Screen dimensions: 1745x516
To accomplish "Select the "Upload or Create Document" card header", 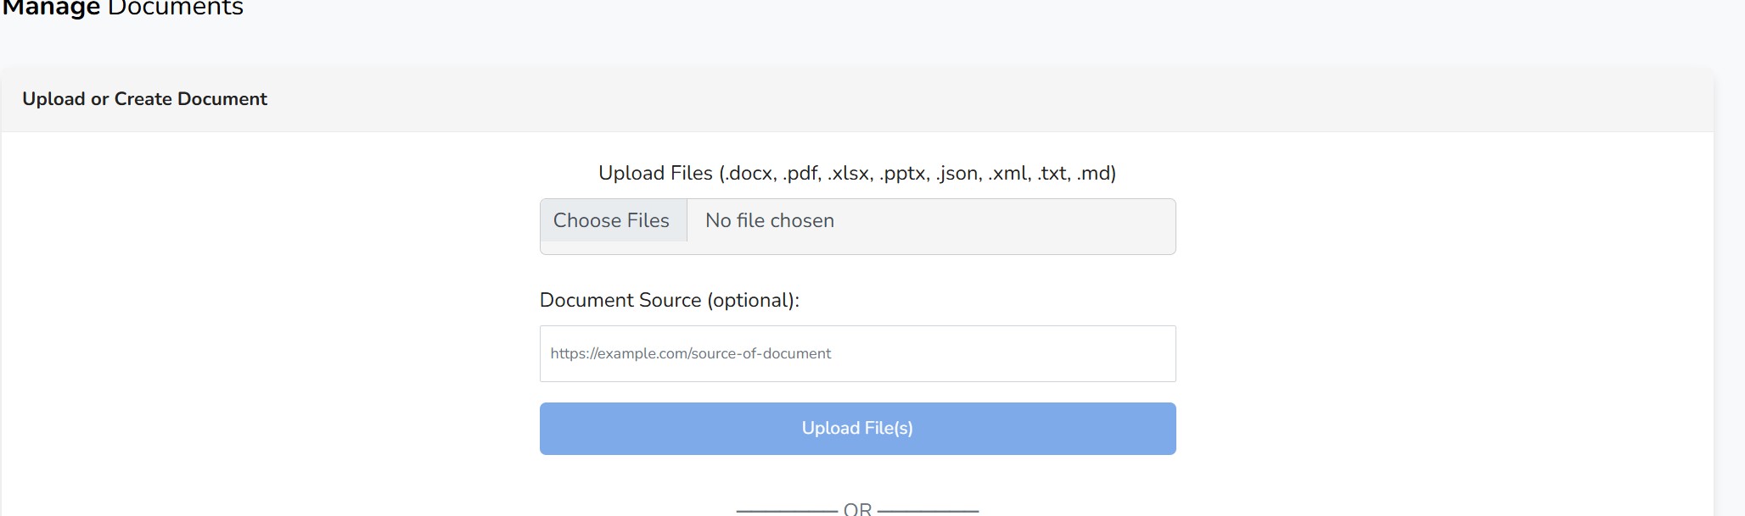I will coord(144,99).
